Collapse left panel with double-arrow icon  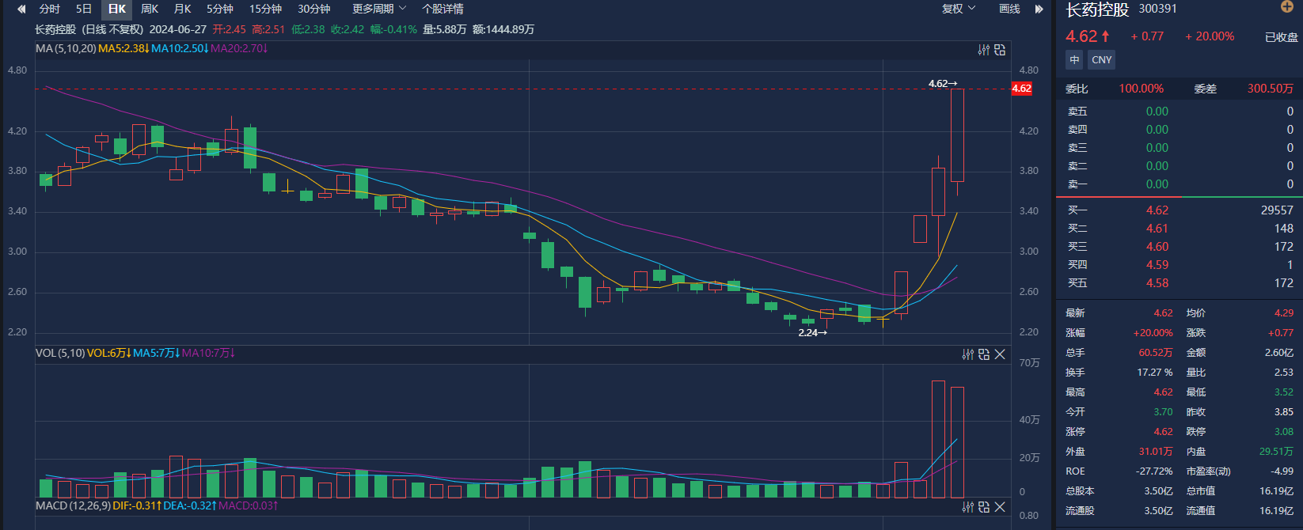[x=21, y=9]
